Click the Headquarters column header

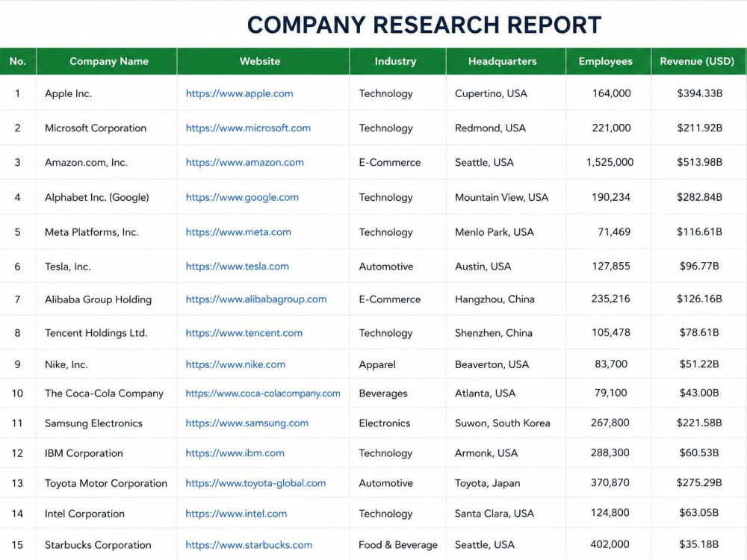506,61
